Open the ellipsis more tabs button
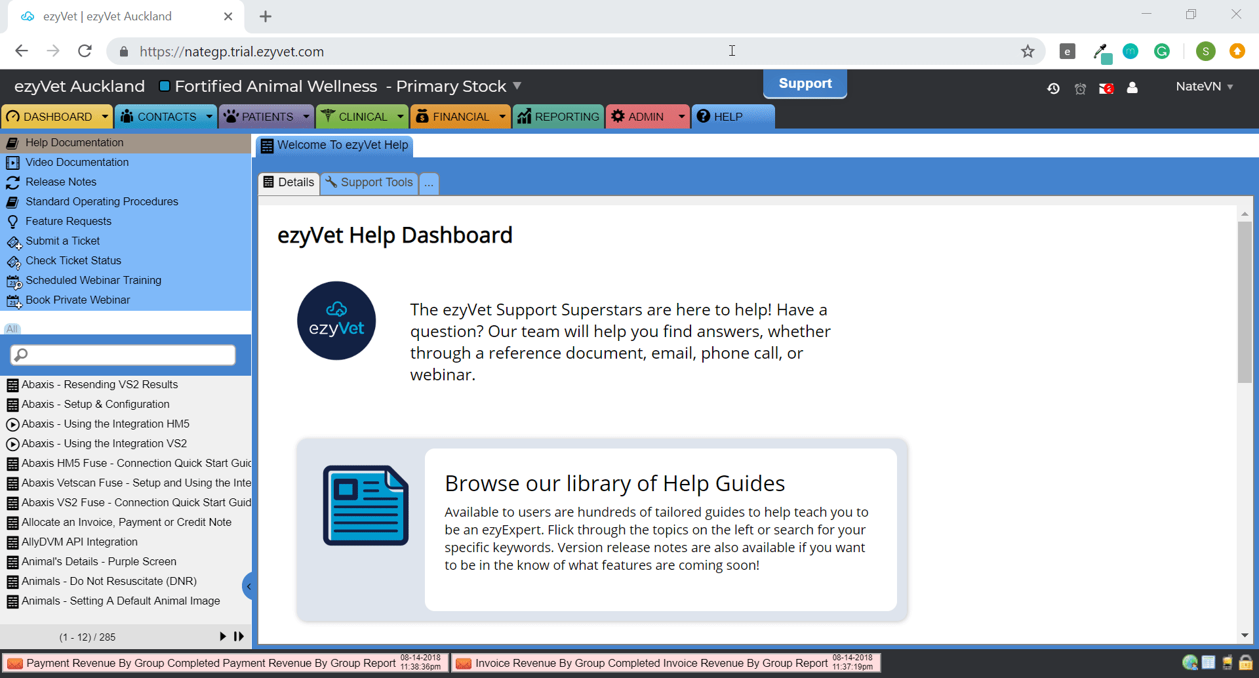Viewport: 1259px width, 678px height. (x=429, y=184)
